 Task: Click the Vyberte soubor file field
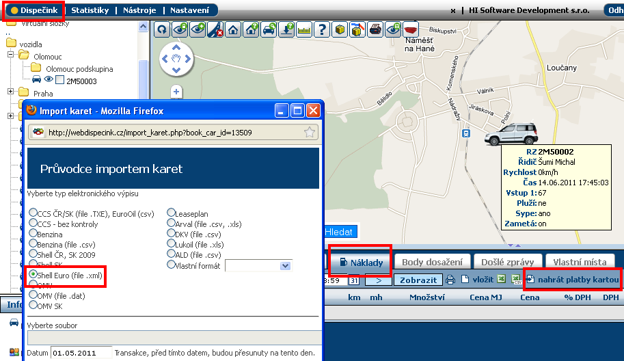coord(174,338)
